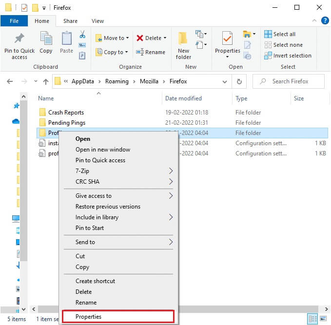Viewport: 331px width, 325px height.
Task: Click Mozilla in the address breadcrumb
Action: coord(149,81)
